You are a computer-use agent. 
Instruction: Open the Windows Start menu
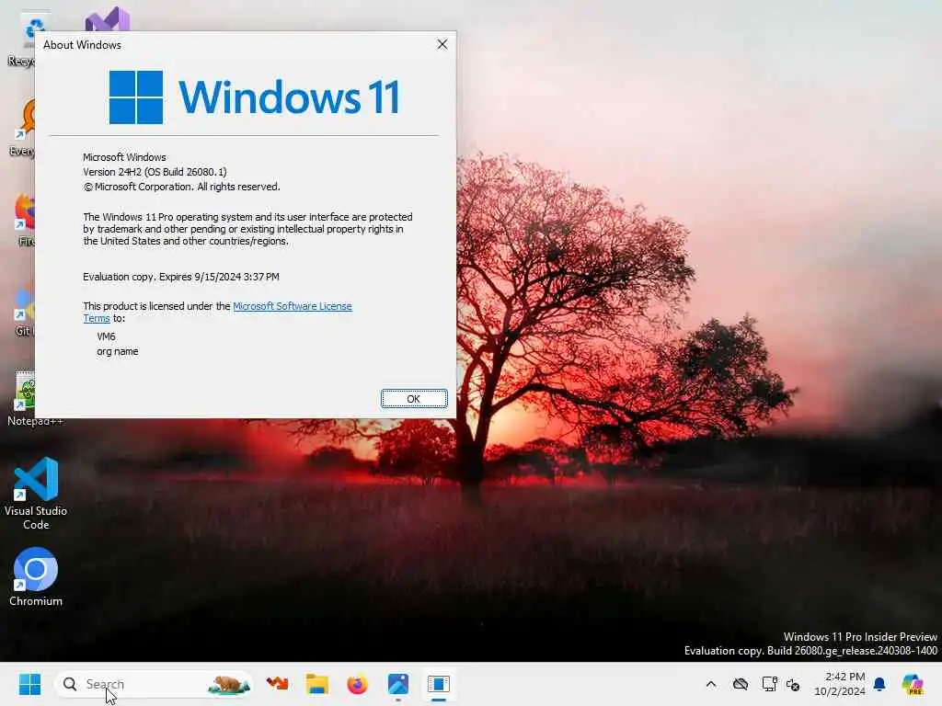point(29,684)
